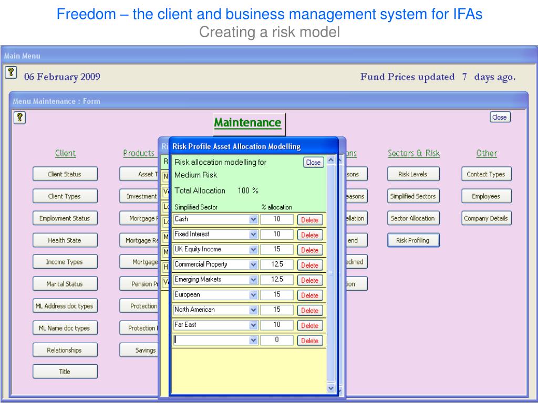Open the Fixed Interest sector dropdown
Screen dimensions: 538x403
(x=253, y=235)
